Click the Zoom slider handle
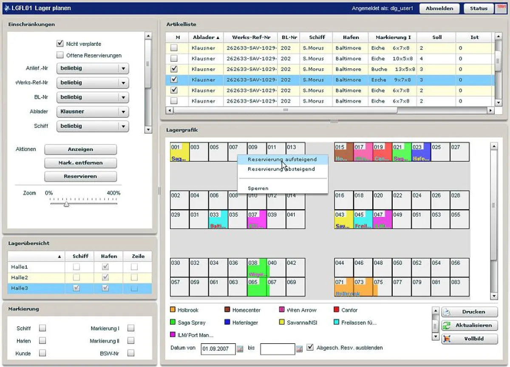The width and height of the screenshot is (510, 367). click(66, 204)
